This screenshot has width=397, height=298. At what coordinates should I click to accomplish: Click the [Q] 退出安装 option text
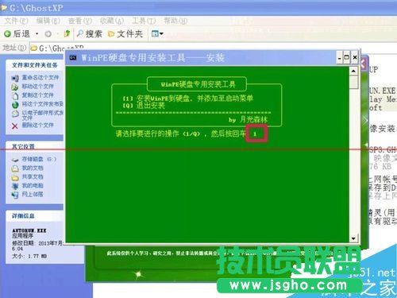click(x=144, y=106)
